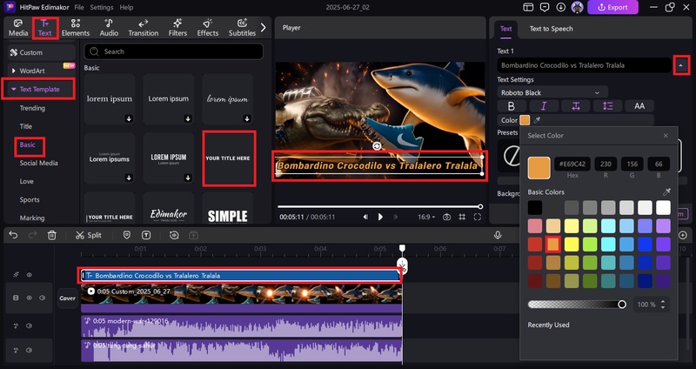Image resolution: width=696 pixels, height=369 pixels.
Task: Apply italic formatting to the text
Action: (544, 106)
